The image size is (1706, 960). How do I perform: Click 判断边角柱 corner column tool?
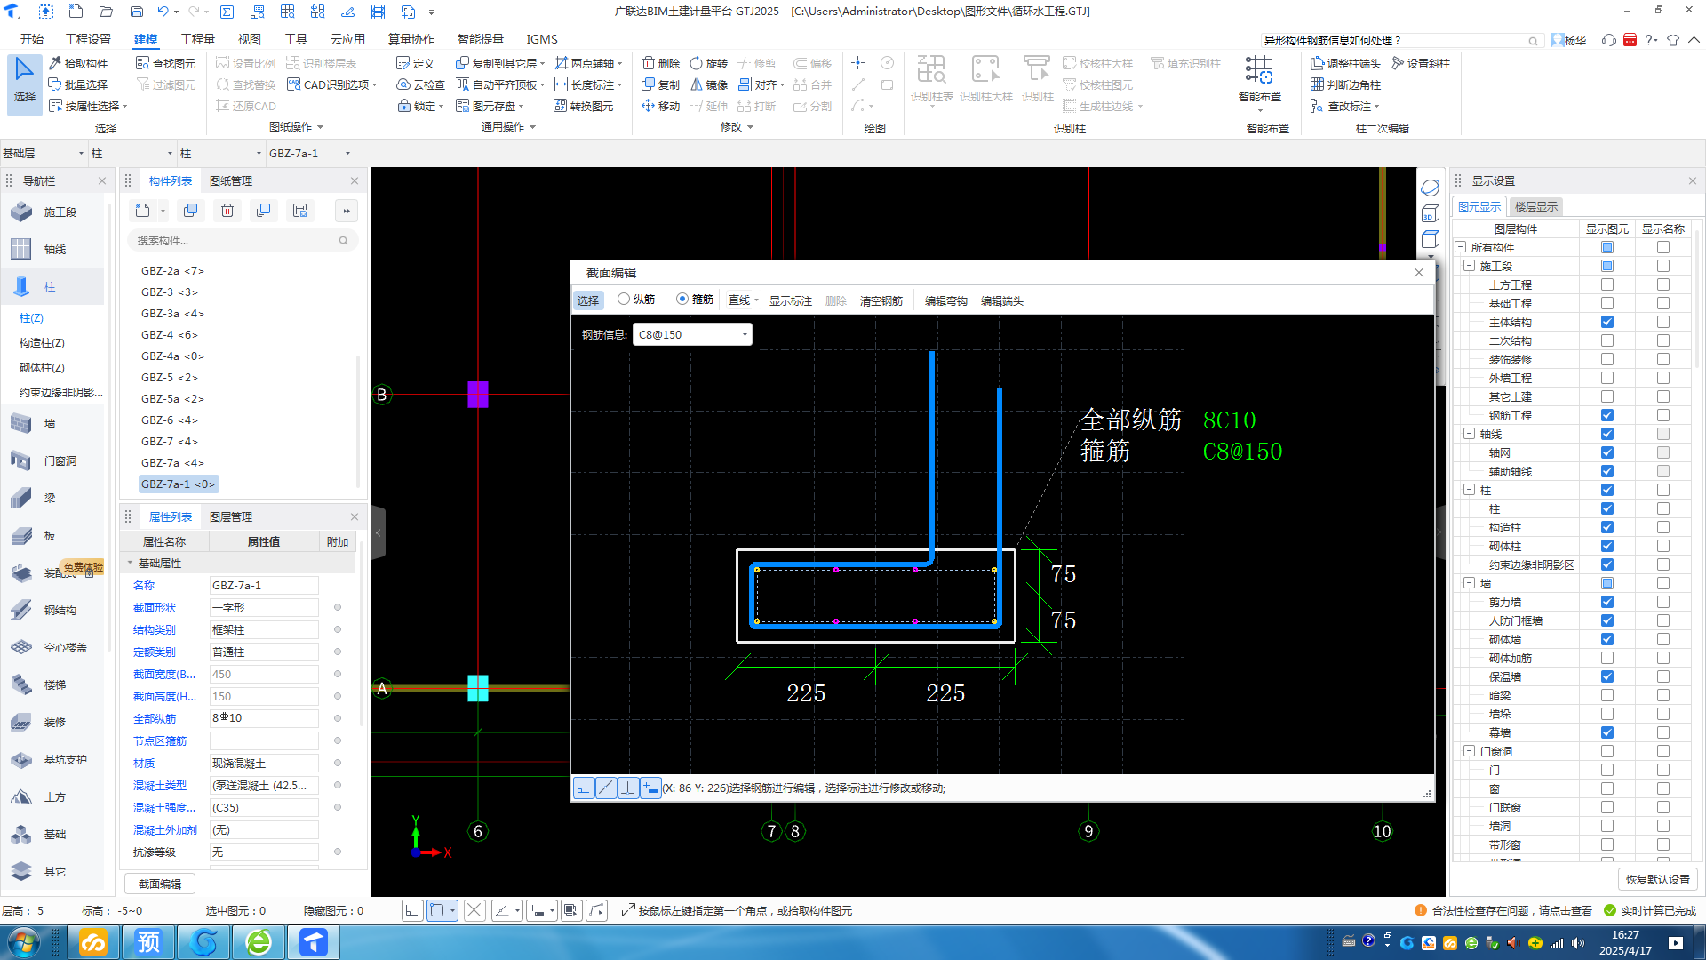coord(1345,84)
